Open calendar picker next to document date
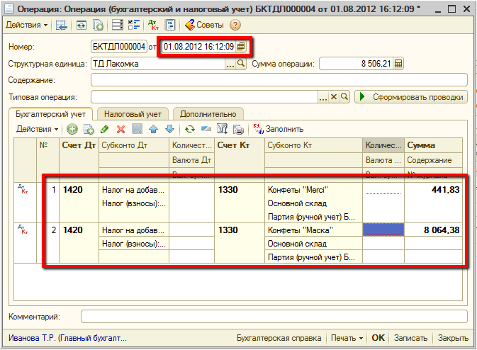This screenshot has height=350, width=477. (241, 47)
